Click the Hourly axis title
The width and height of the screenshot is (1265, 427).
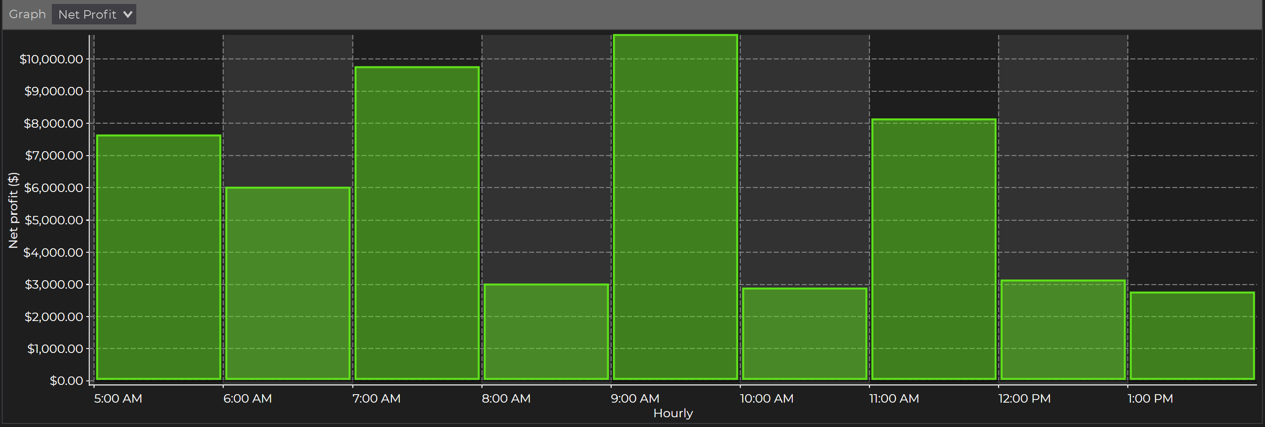673,413
